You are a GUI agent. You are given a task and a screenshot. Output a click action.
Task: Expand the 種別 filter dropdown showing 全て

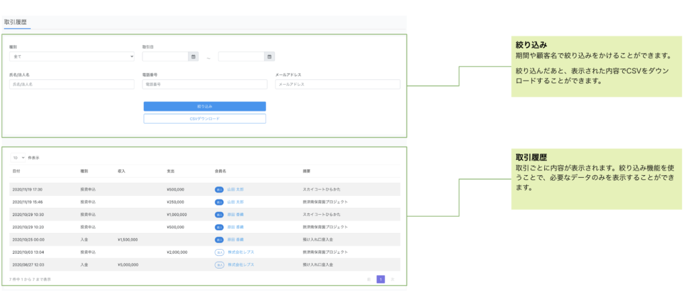pos(72,56)
